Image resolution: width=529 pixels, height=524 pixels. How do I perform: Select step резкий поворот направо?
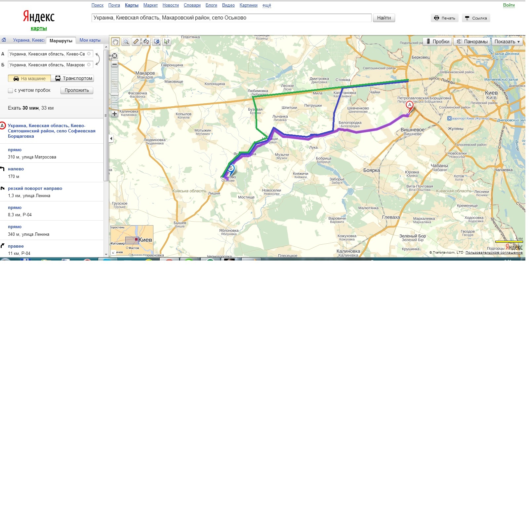click(x=52, y=192)
